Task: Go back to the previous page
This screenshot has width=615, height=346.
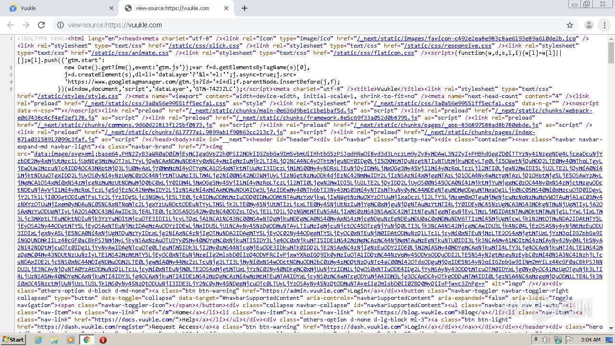Action: point(11,25)
